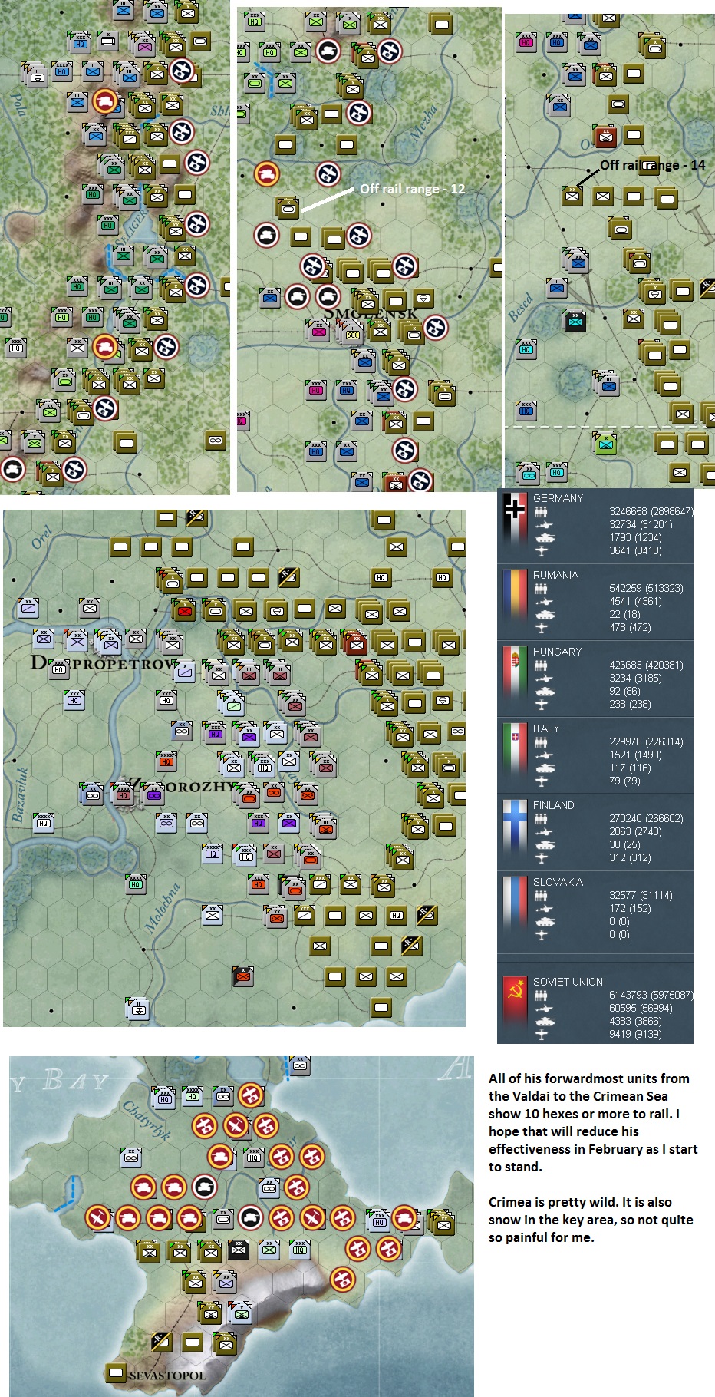This screenshot has width=715, height=1397.
Task: Click the Chatyrlyk river label in Crimea
Action: click(147, 1120)
